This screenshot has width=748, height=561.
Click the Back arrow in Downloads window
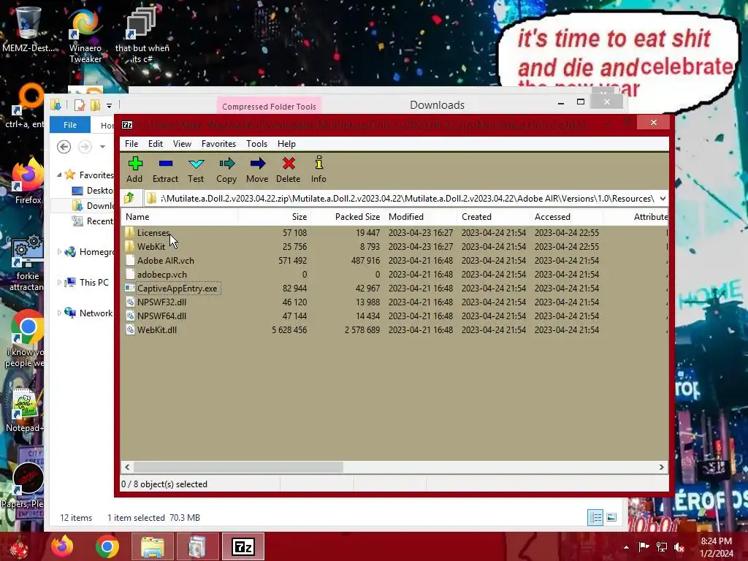pyautogui.click(x=64, y=146)
